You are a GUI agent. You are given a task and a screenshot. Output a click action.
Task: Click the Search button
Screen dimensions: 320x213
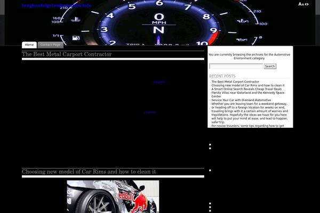coord(270,66)
